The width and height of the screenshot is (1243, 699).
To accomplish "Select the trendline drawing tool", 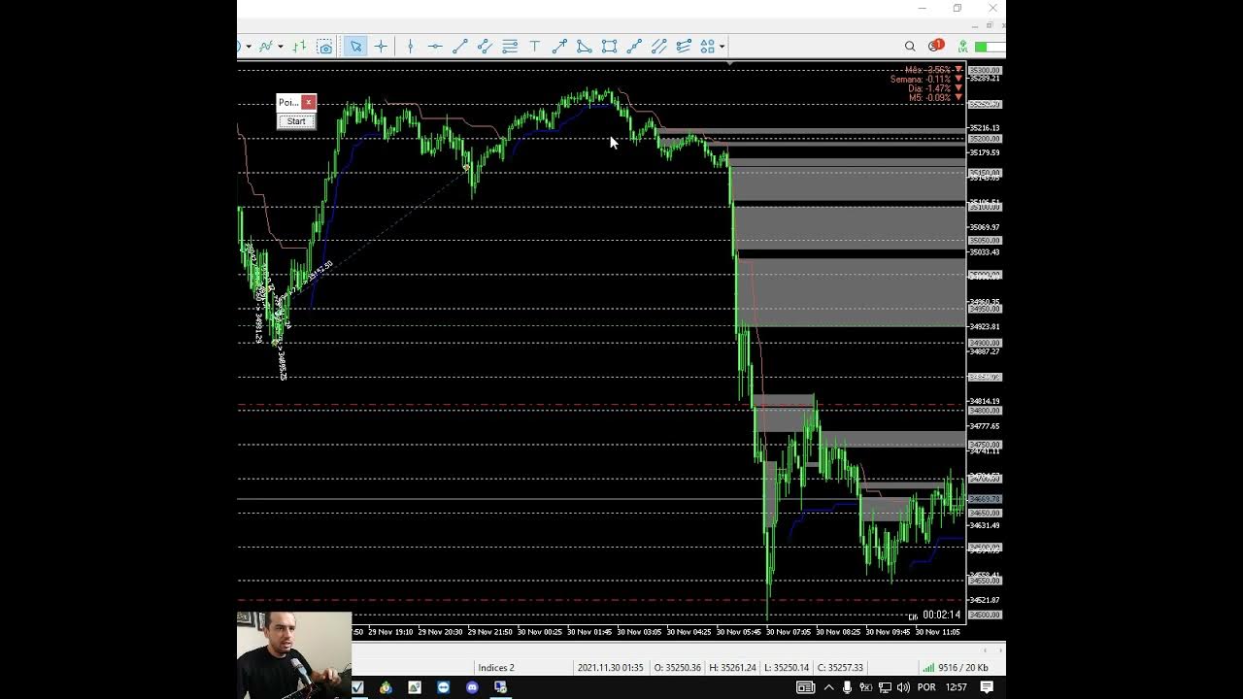I will [459, 46].
